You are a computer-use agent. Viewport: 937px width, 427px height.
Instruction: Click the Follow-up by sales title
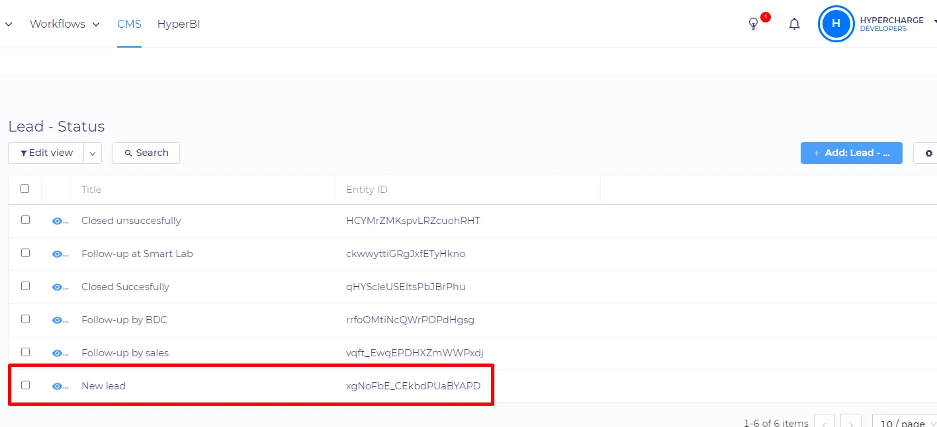coord(125,353)
